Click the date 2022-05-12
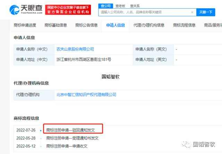The height and width of the screenshot is (154, 222). 26,146
